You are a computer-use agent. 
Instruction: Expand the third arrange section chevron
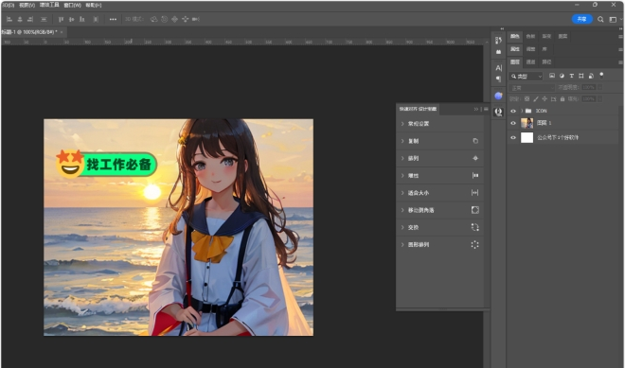click(x=402, y=158)
